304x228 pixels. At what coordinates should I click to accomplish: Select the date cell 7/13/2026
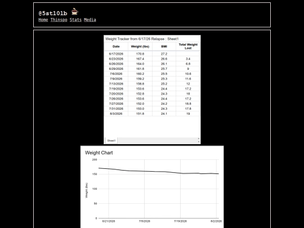click(116, 84)
